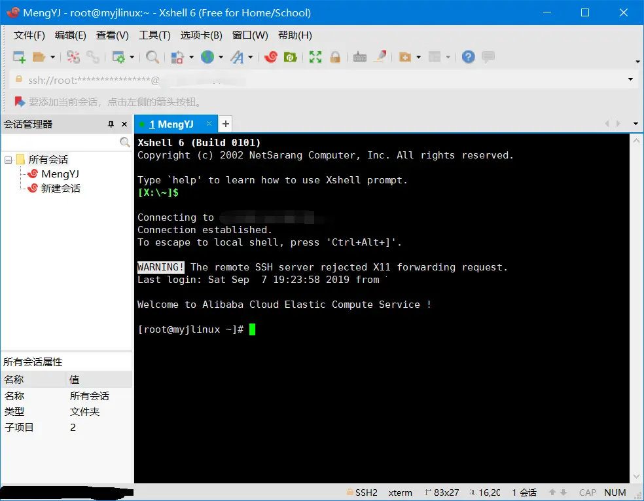Image resolution: width=644 pixels, height=501 pixels.
Task: Launch Xmanager red swirl icon
Action: [271, 57]
